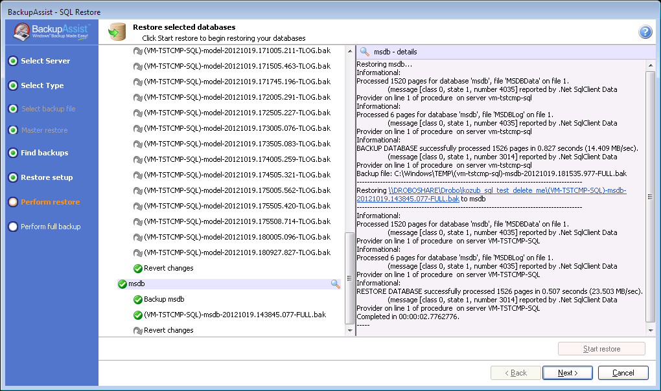Click the database list scroll down arrow
Screen dimensions: 661x391
click(350, 331)
